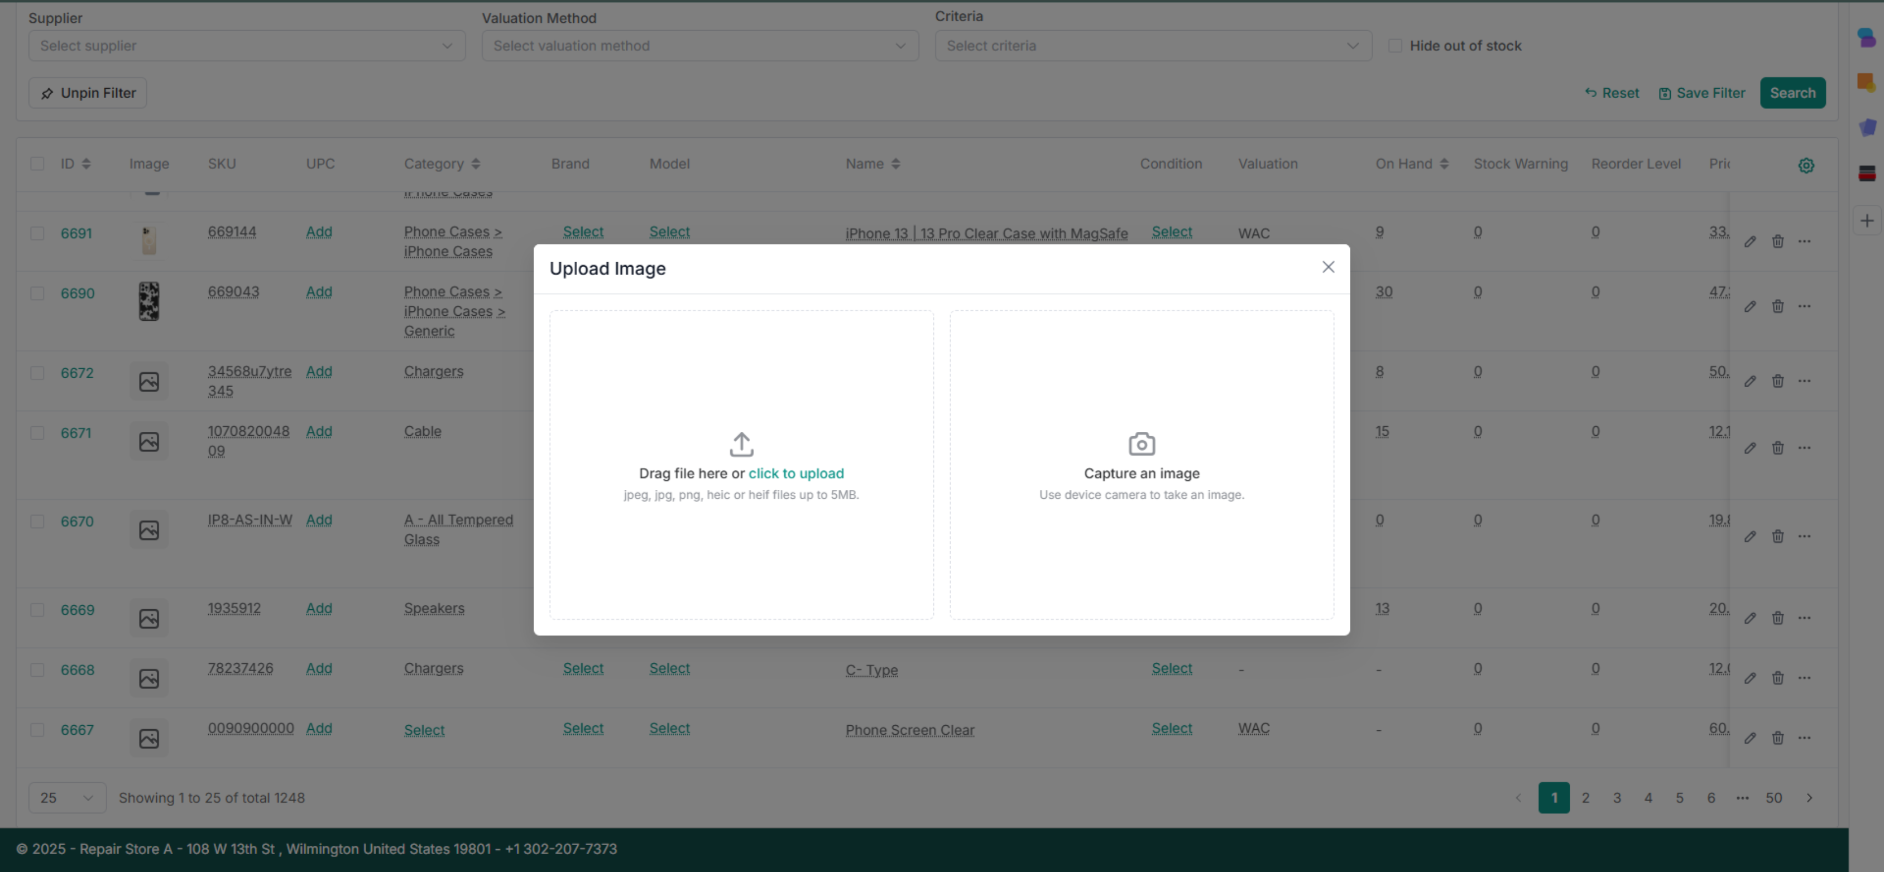Image resolution: width=1884 pixels, height=872 pixels.
Task: Click image placeholder for item 6670
Action: (x=148, y=531)
